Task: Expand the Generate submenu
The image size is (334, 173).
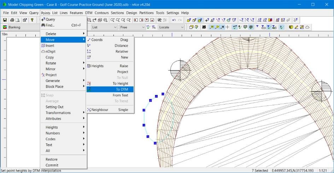Action: coord(64,80)
